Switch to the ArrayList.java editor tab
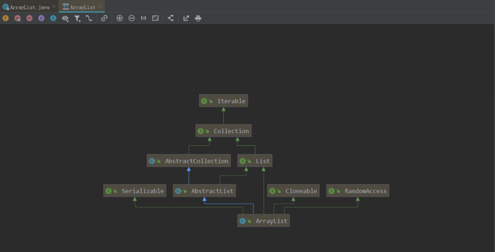 29,7
